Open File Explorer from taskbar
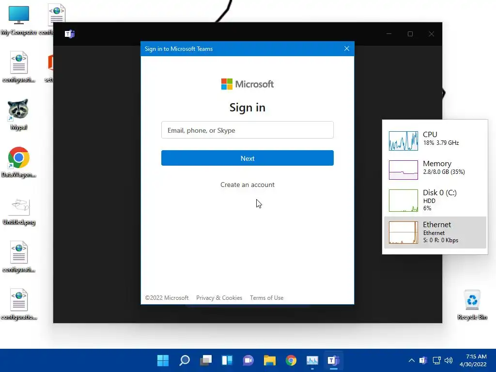Screen dimensions: 496x372 tap(270, 360)
